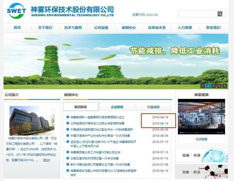The width and height of the screenshot is (234, 181).
Task: Click the video player seek bar
Action: 200,132
